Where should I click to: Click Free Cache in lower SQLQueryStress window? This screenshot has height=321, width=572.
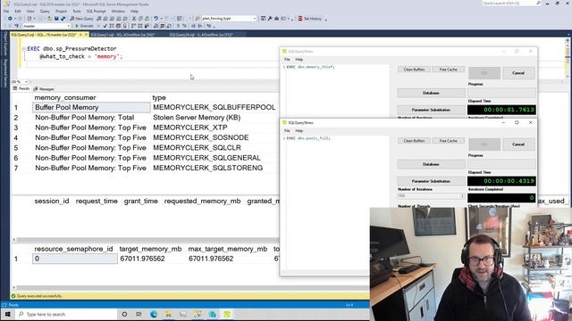pos(448,141)
